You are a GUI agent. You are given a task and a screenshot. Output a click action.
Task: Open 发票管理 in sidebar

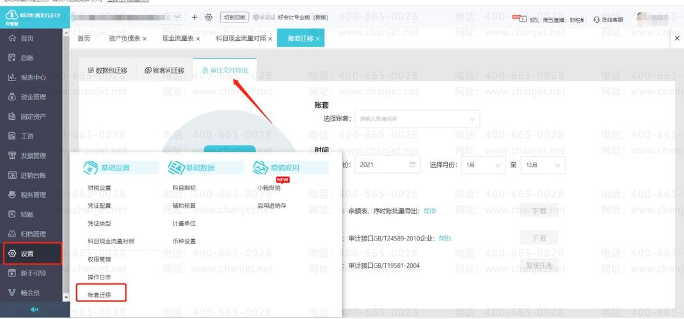[33, 156]
